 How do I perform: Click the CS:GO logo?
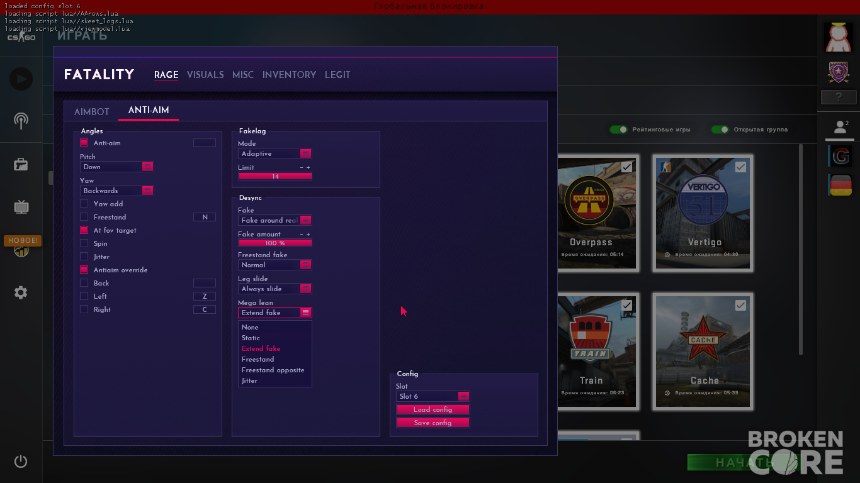coord(21,38)
